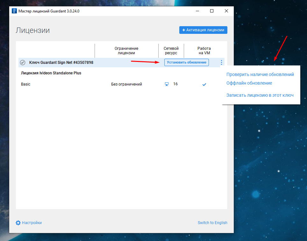This screenshot has height=241, width=307.
Task: Close the Мастер лицензий Guardant window
Action: pos(226,11)
